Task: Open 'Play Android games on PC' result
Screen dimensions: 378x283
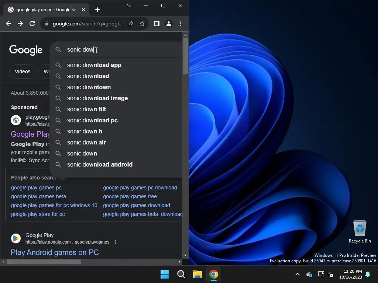Action: pyautogui.click(x=55, y=252)
